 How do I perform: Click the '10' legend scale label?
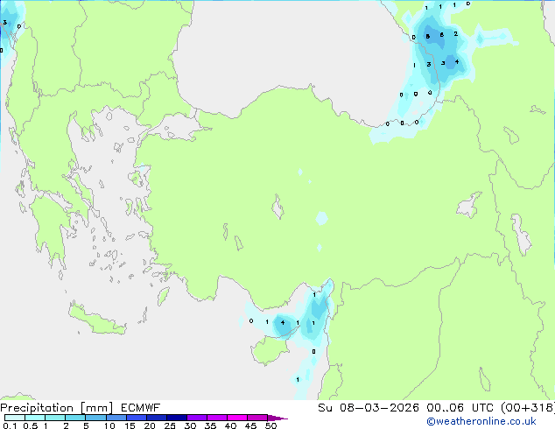pyautogui.click(x=109, y=425)
